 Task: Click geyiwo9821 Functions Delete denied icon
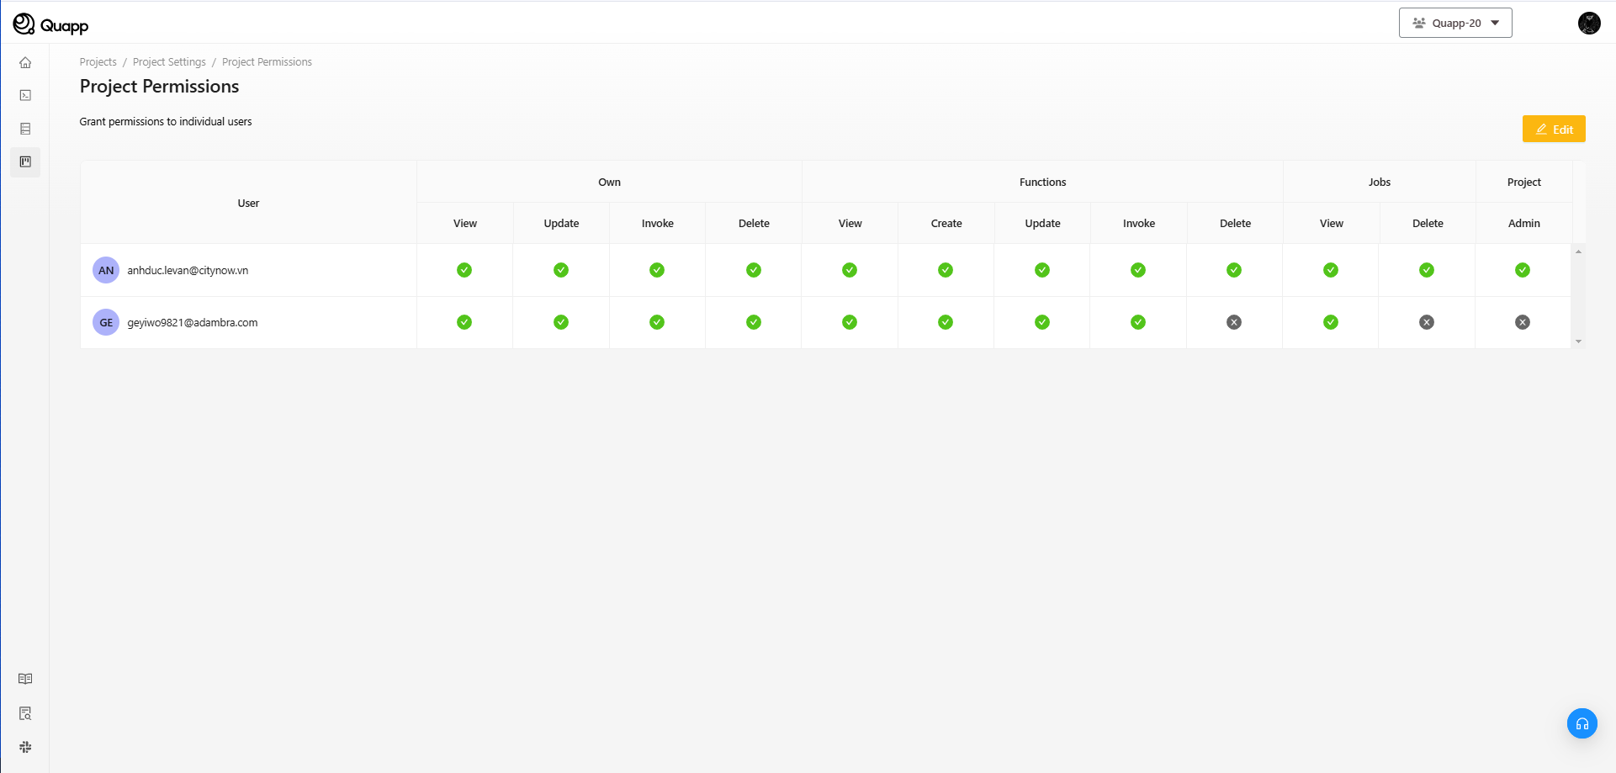1234,322
